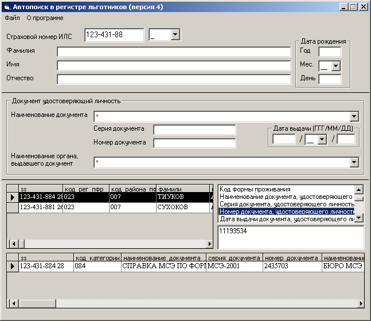The width and height of the screenshot is (371, 321).
Task: Select Дата выдачи документа list item
Action: (x=286, y=219)
